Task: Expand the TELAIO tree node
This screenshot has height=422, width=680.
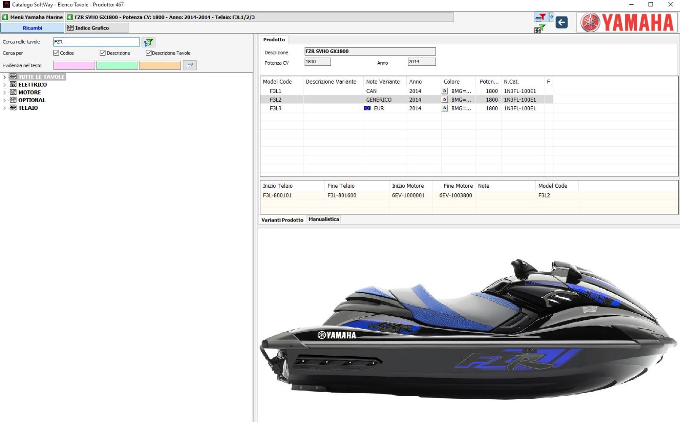Action: [x=5, y=108]
